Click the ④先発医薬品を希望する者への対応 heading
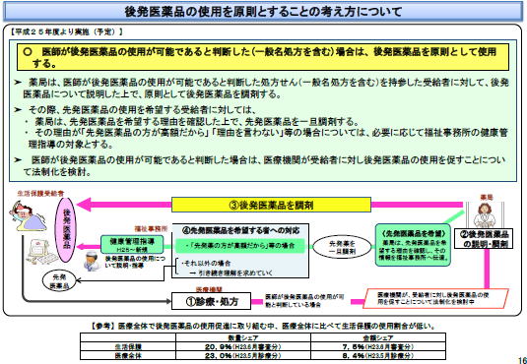 pos(240,231)
